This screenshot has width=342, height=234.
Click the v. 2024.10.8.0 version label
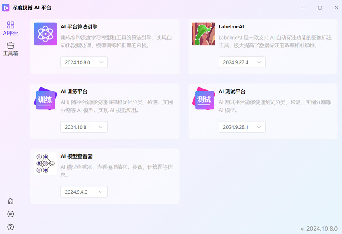click(319, 228)
